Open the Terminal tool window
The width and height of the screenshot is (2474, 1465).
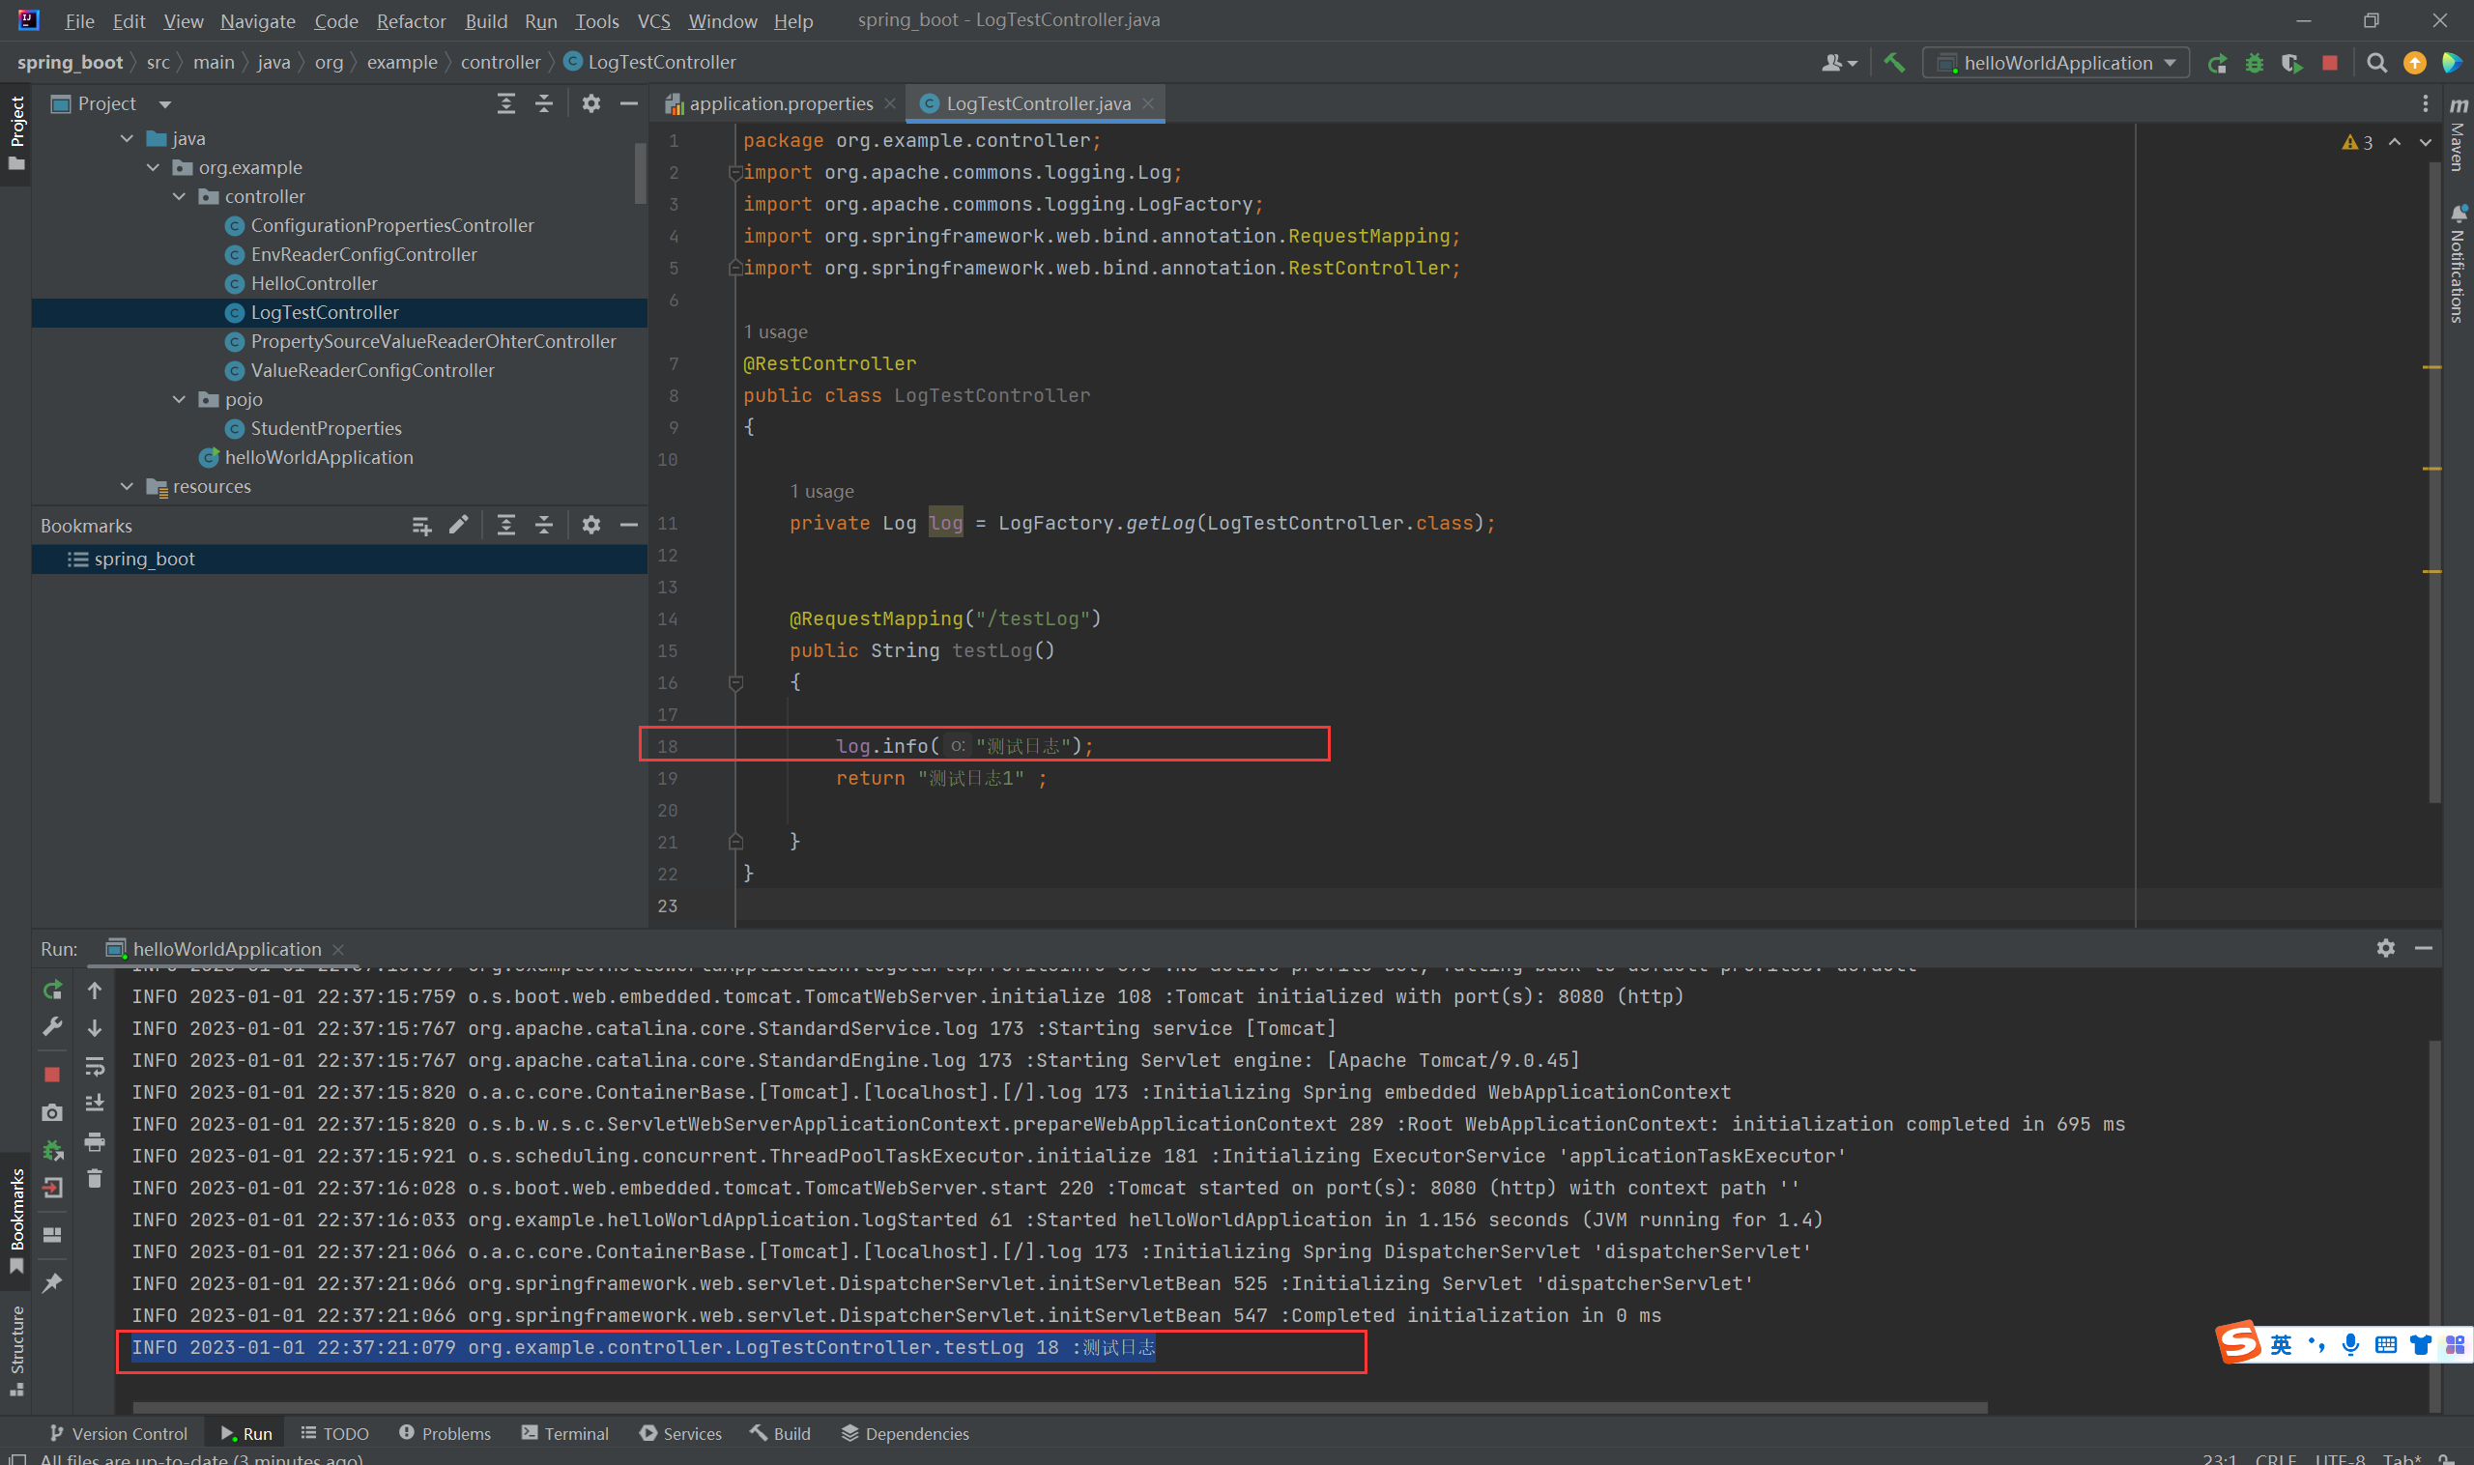tap(564, 1433)
